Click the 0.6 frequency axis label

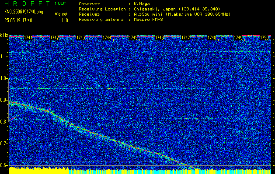click(x=4, y=165)
